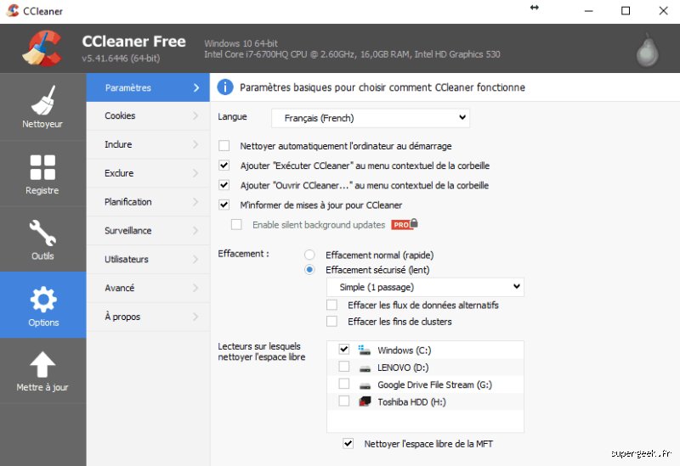Viewport: 680px width, 466px height.
Task: Check Google Drive File Stream (G:) checkbox
Action: tap(344, 384)
